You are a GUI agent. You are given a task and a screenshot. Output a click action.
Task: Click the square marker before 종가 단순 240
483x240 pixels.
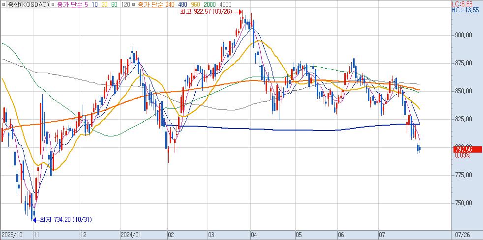(134, 4)
